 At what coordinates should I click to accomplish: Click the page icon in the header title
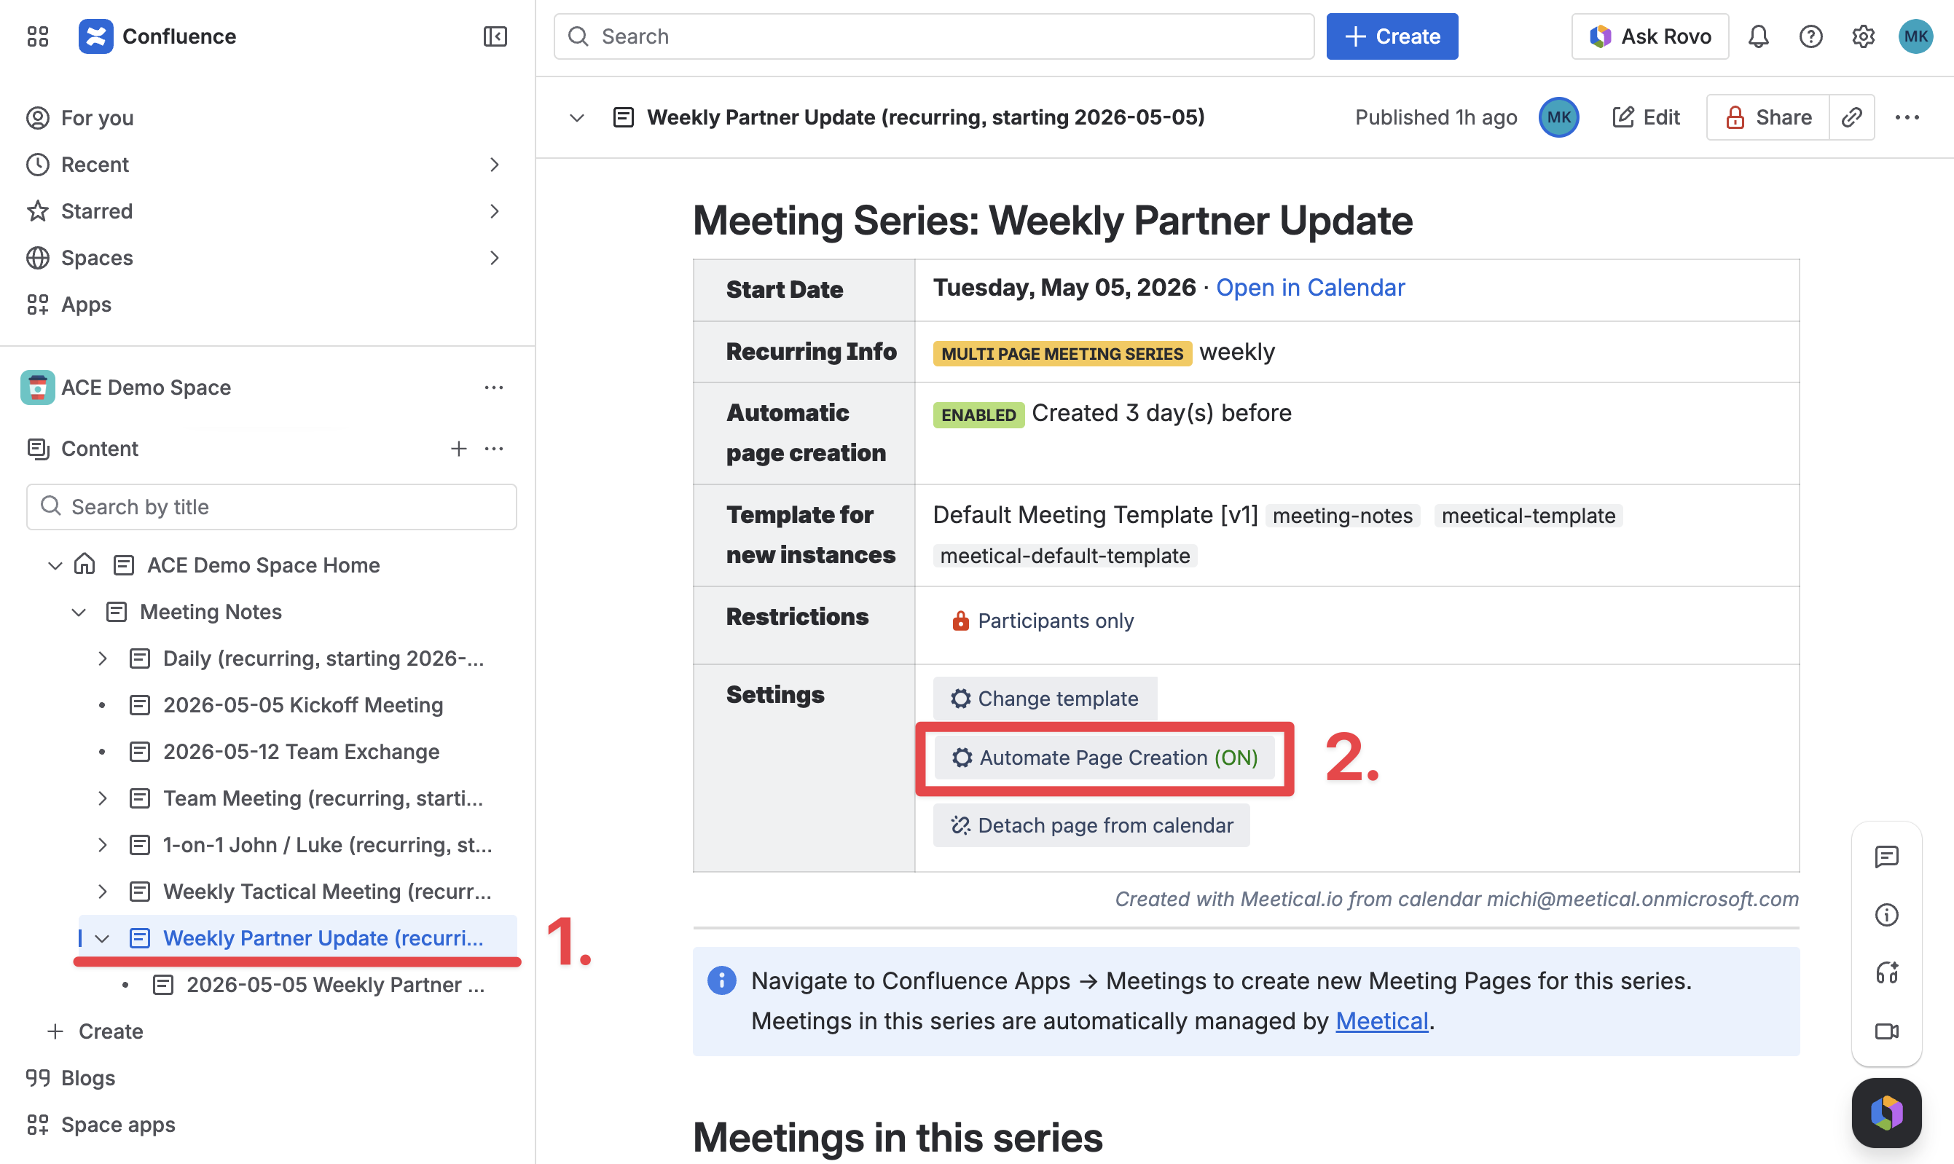click(x=624, y=118)
